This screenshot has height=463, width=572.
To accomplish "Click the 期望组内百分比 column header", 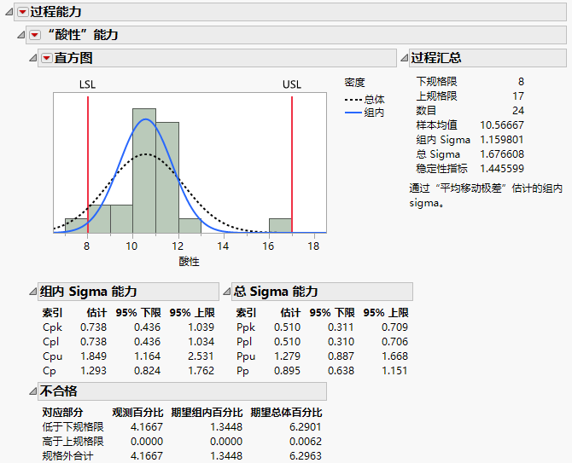I will pyautogui.click(x=207, y=413).
